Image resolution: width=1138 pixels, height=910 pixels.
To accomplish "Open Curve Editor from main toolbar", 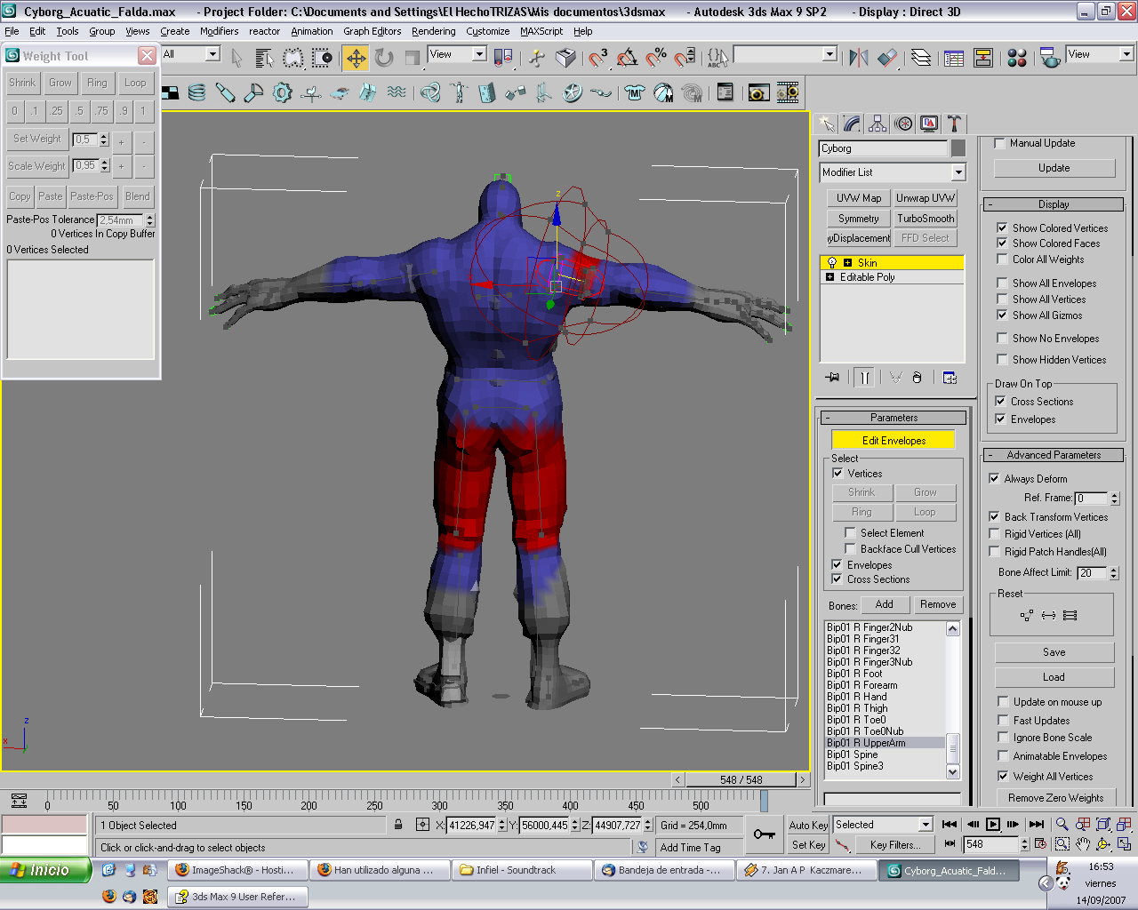I will [954, 59].
